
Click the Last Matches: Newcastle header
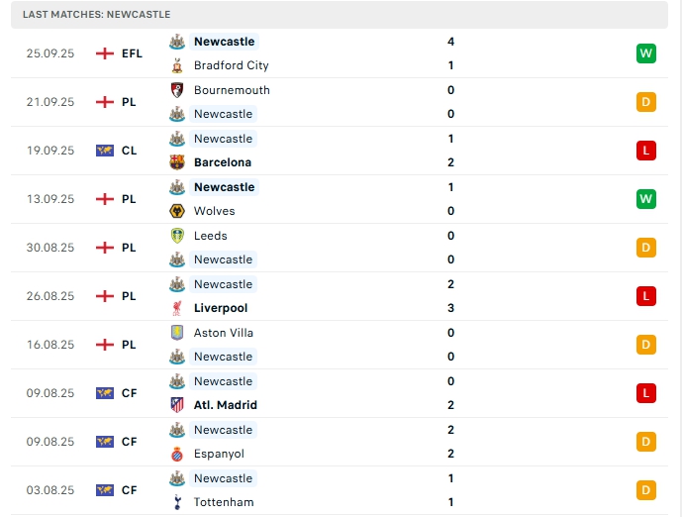(x=97, y=15)
